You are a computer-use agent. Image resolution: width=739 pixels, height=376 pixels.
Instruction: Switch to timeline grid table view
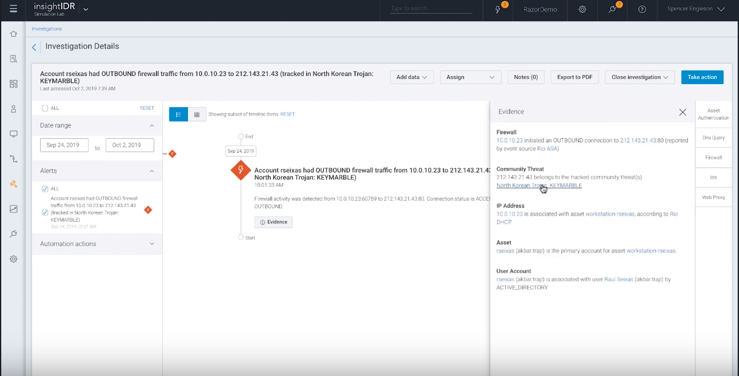point(197,114)
